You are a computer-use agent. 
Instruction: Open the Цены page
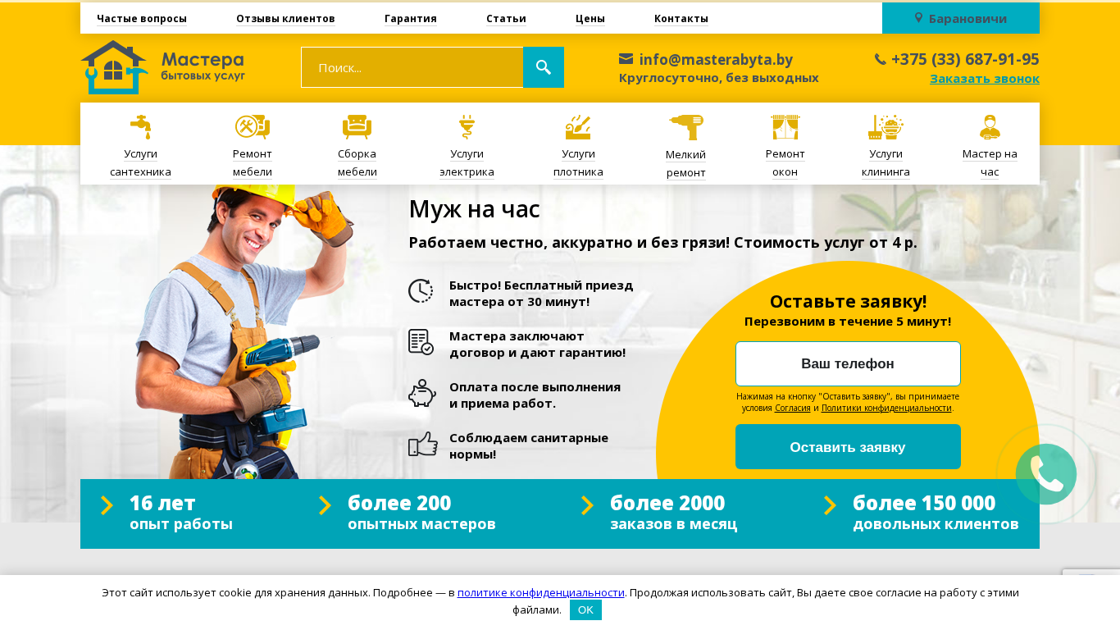(590, 19)
